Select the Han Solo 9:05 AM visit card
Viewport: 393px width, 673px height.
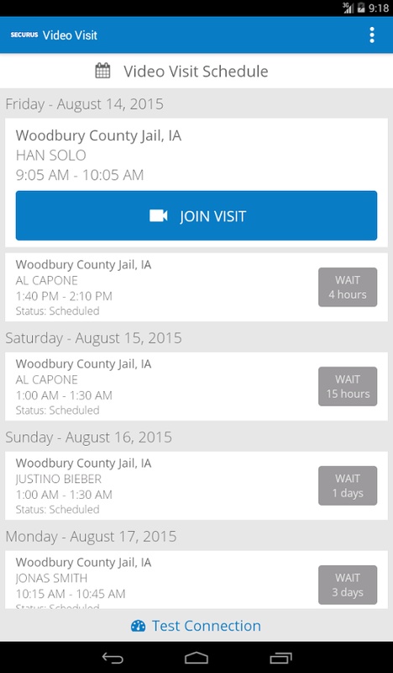click(x=196, y=183)
